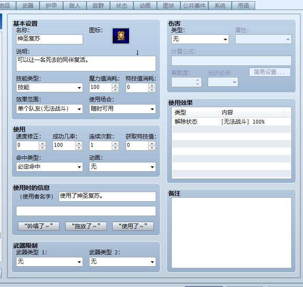
Task: Open the 武器类型 2 dropdown
Action: click(x=123, y=262)
